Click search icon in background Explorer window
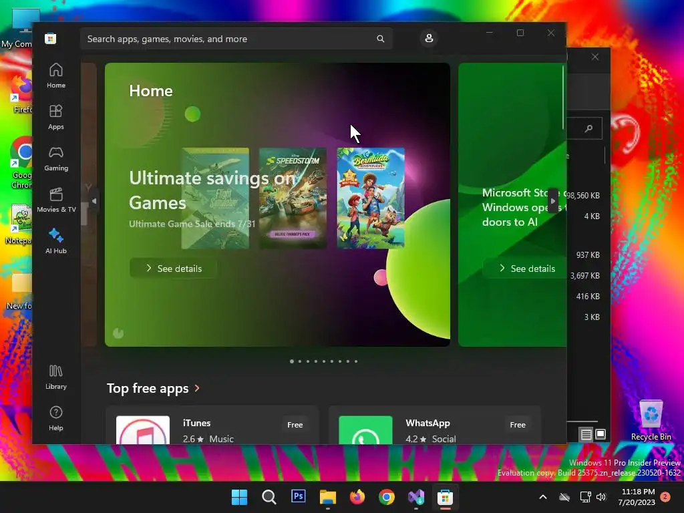This screenshot has width=684, height=513. [x=589, y=128]
